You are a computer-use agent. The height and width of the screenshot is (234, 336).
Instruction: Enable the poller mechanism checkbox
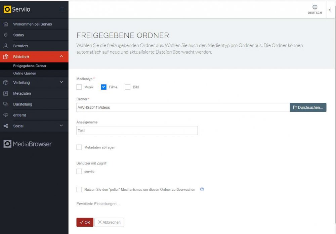(79, 189)
